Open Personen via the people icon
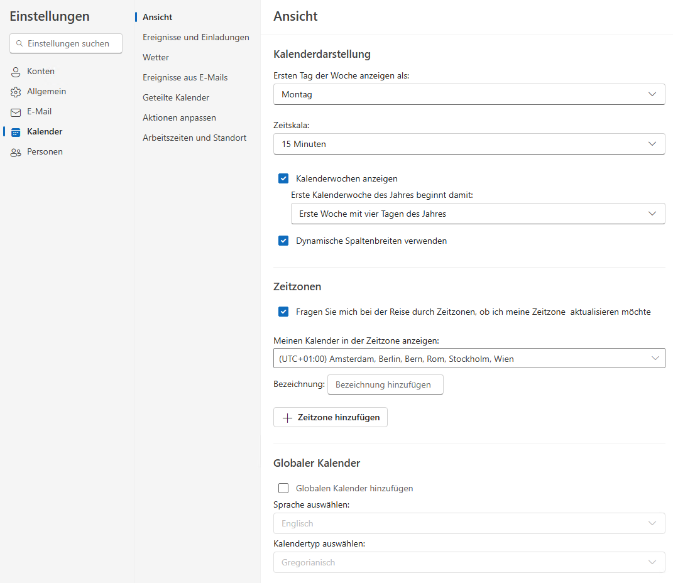The width and height of the screenshot is (673, 583). (15, 151)
